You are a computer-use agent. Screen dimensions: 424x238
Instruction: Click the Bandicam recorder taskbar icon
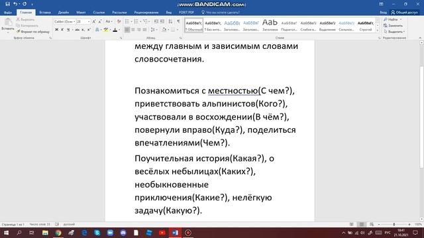188,233
